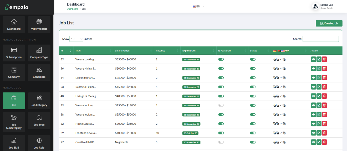Click title "Frontend develo..."
Image resolution: width=347 pixels, height=151 pixels.
pos(86,133)
